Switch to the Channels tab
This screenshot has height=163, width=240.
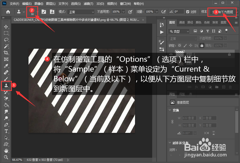click(x=182, y=22)
